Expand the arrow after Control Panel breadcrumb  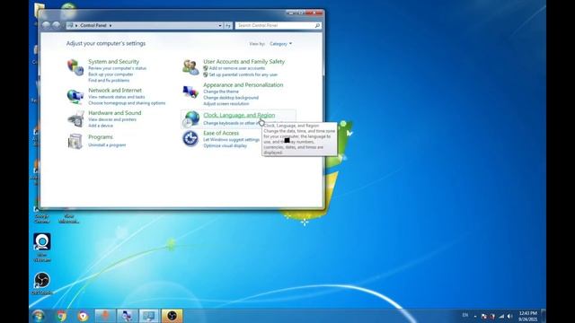110,25
